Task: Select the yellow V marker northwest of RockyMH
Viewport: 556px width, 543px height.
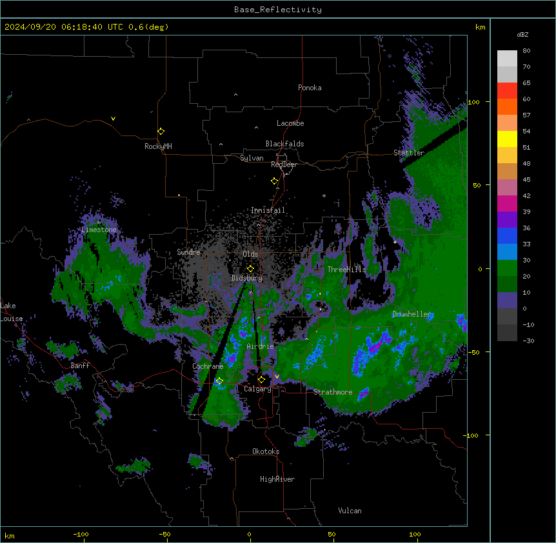Action: [113, 119]
